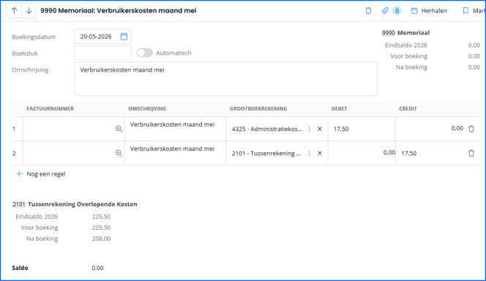This screenshot has width=486, height=281.
Task: Delete line 1 with trash icon
Action: (x=471, y=129)
